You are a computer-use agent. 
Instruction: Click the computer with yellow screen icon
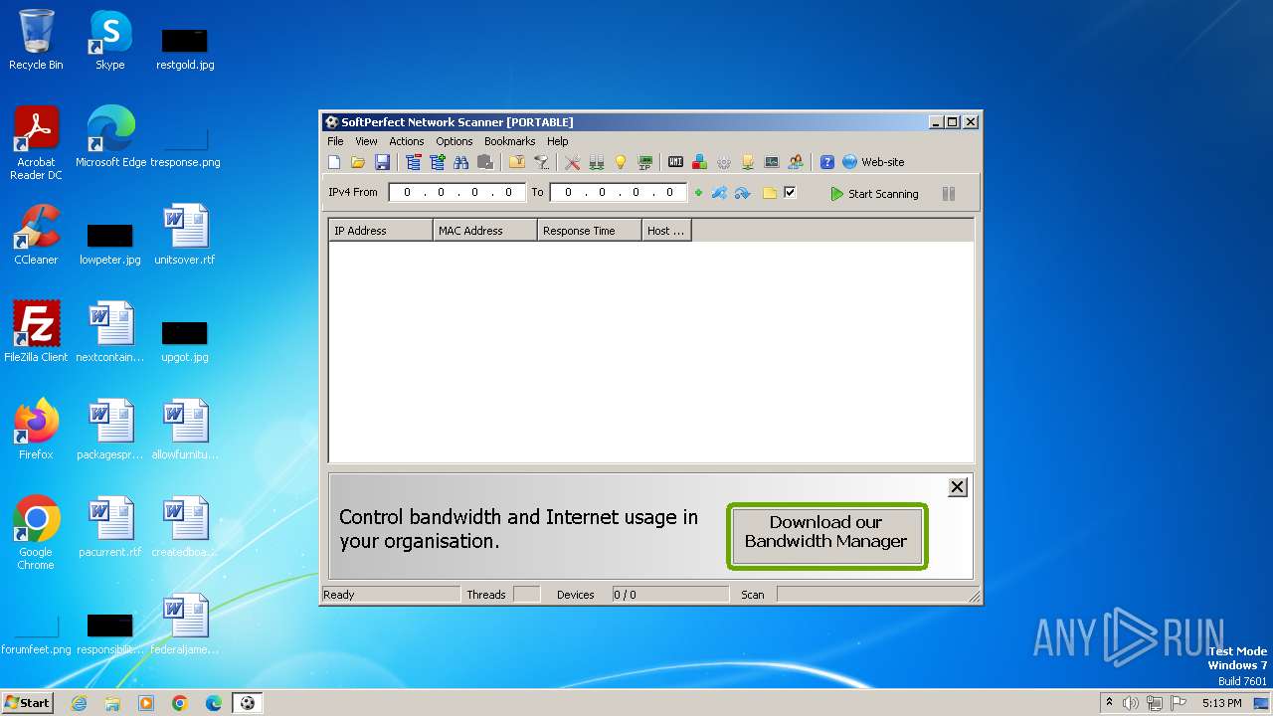pyautogui.click(x=748, y=162)
